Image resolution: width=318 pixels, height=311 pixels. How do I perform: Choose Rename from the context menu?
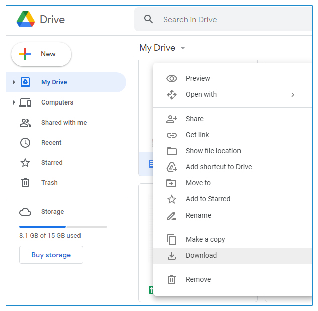click(x=233, y=215)
